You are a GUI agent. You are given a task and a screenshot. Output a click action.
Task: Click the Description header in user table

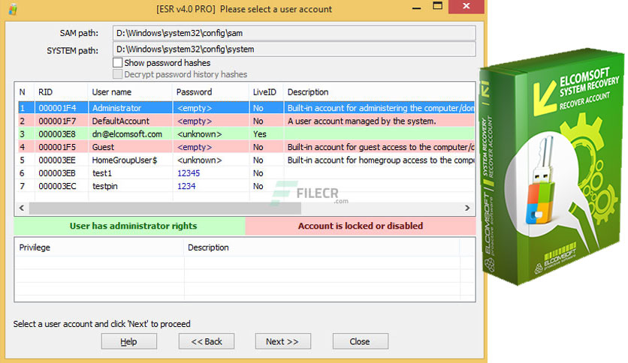[x=308, y=92]
